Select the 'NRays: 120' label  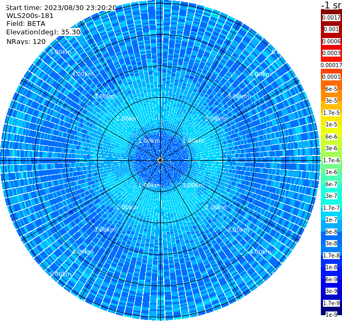click(x=26, y=41)
